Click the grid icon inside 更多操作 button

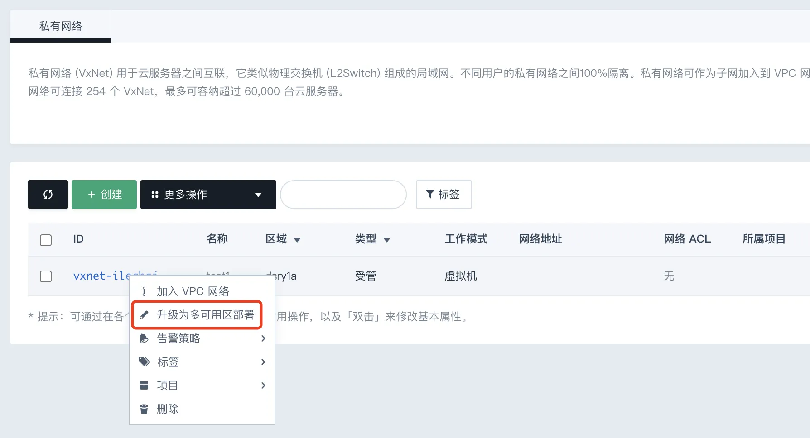point(155,195)
